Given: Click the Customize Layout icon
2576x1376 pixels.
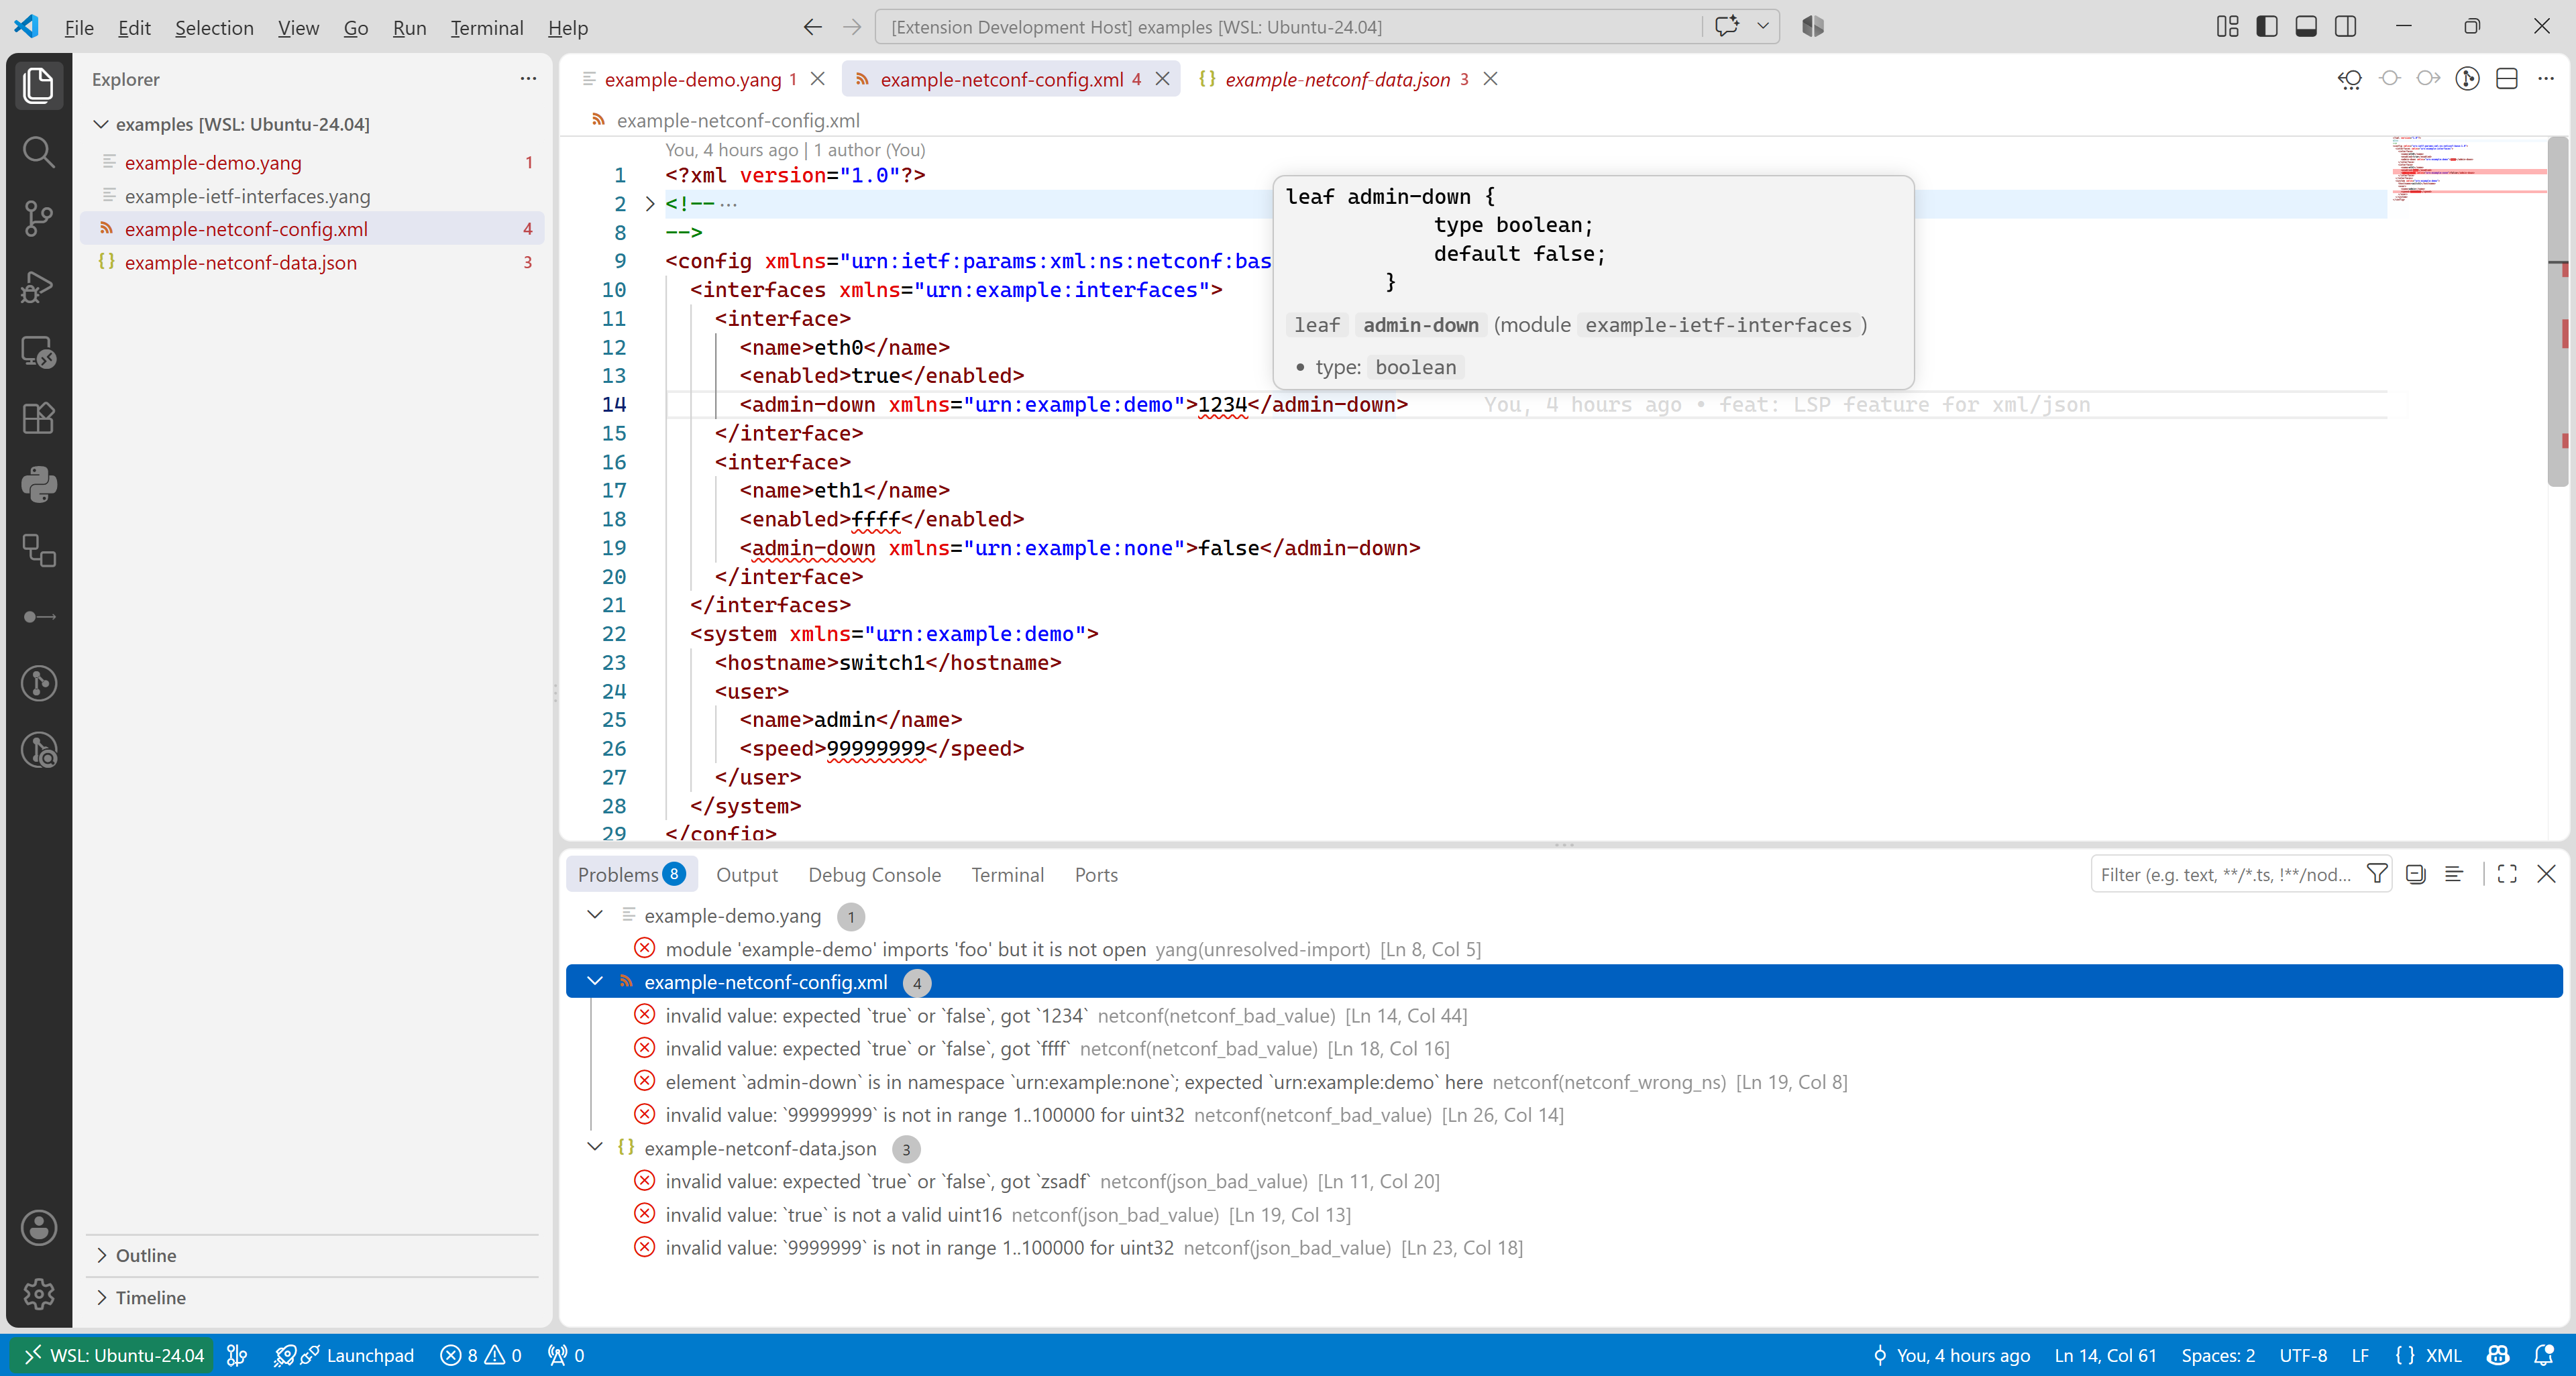Looking at the screenshot, I should click(2227, 27).
